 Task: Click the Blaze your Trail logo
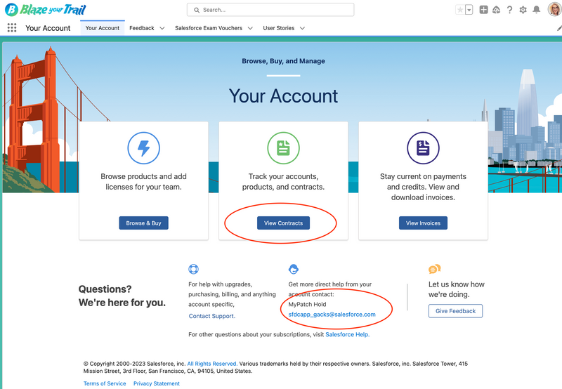(45, 10)
